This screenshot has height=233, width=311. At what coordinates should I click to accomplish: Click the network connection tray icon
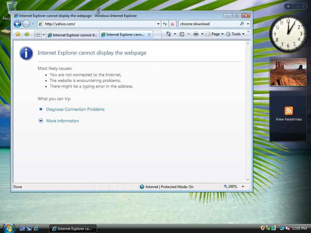pyautogui.click(x=282, y=228)
